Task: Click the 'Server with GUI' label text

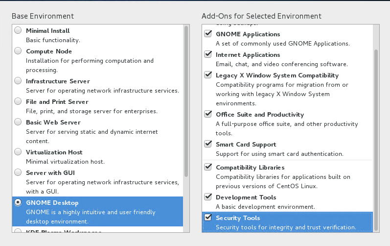Action: (50, 173)
